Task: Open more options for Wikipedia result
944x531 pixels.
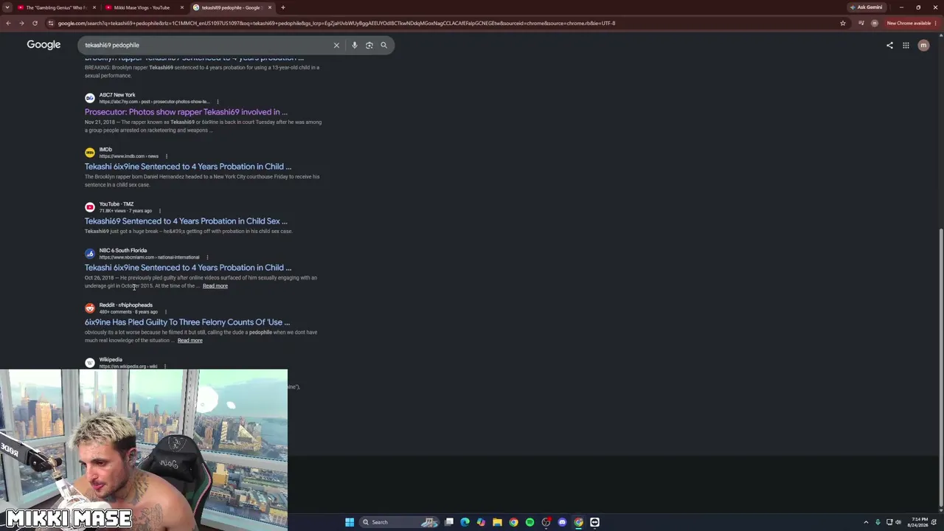Action: 164,367
